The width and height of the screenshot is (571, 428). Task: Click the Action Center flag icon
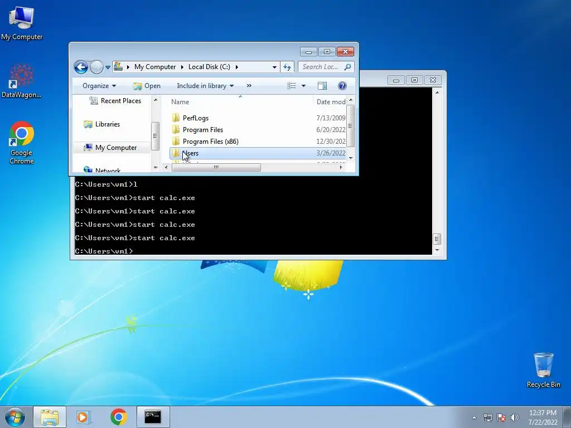pyautogui.click(x=501, y=417)
